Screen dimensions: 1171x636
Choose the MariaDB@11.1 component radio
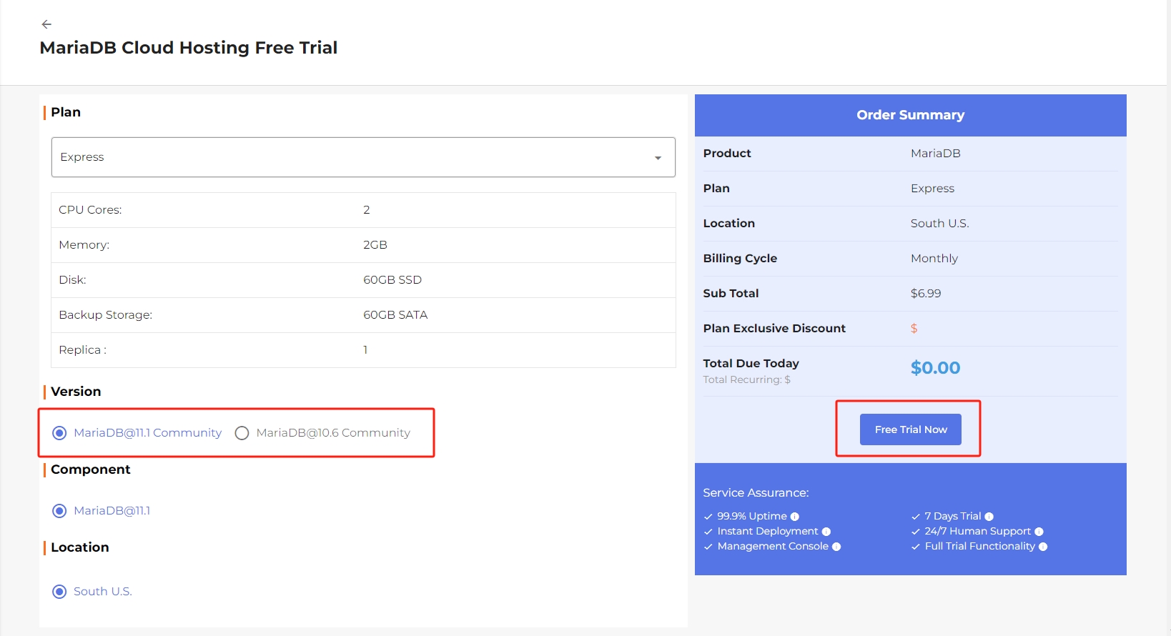click(x=60, y=511)
